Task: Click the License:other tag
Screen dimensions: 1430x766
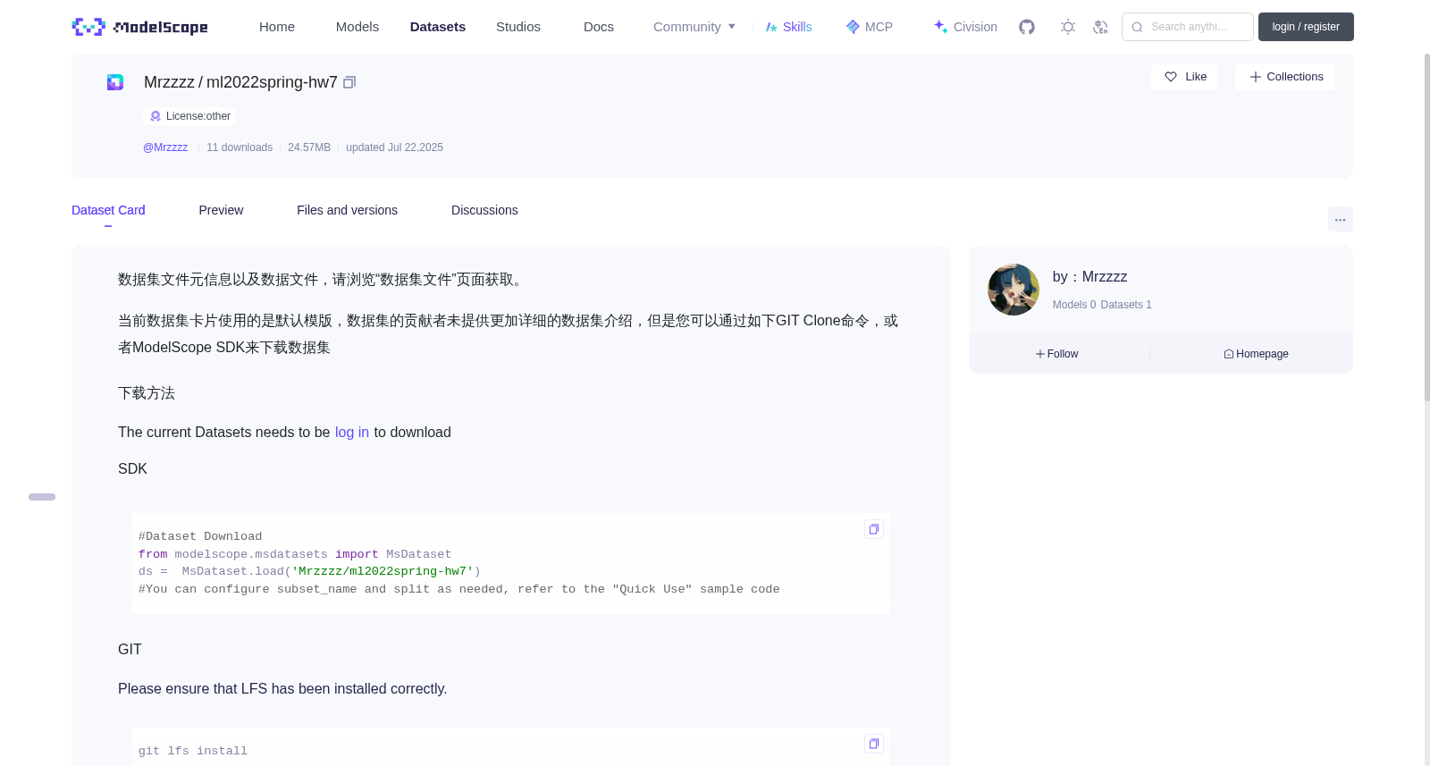Action: [x=189, y=116]
